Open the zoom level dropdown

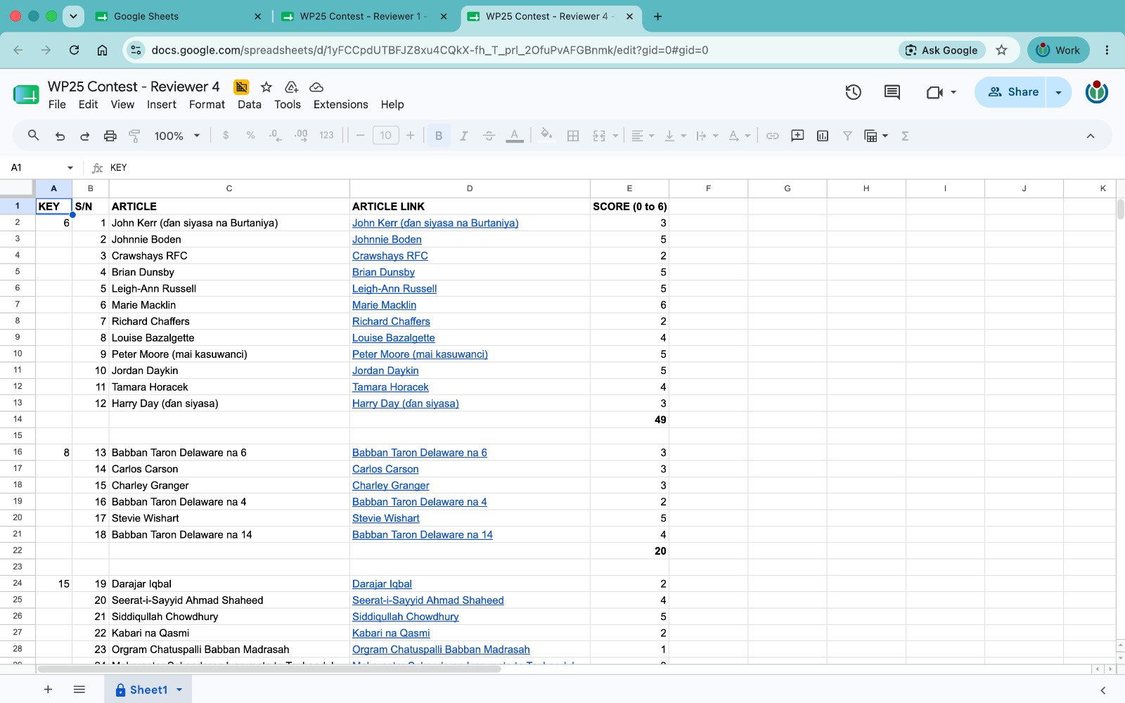tap(177, 136)
